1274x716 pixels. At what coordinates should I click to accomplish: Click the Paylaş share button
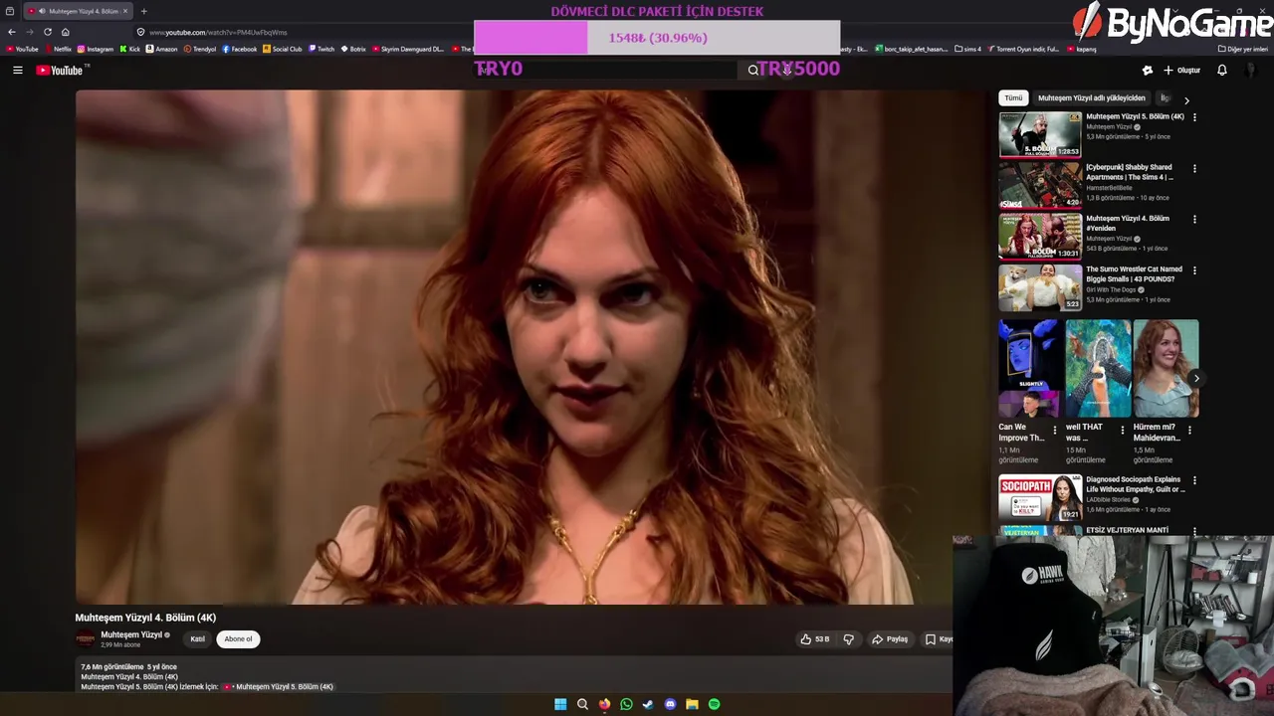pos(890,639)
